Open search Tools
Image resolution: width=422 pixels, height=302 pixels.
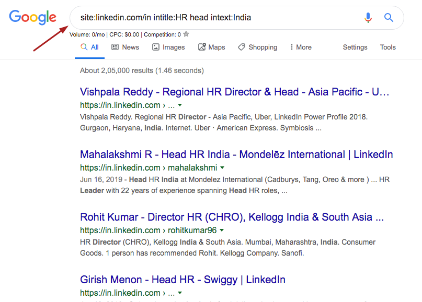click(x=388, y=47)
